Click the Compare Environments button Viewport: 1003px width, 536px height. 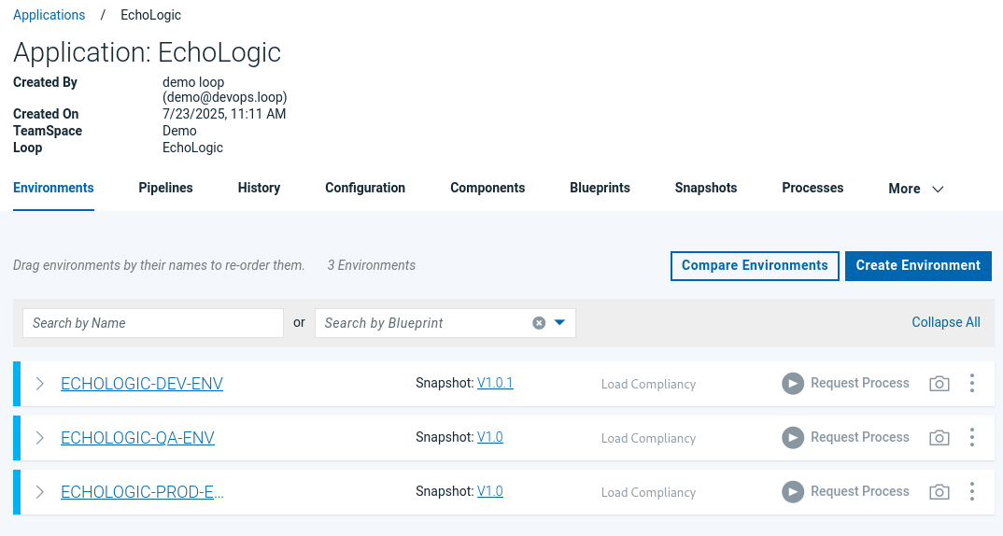[x=755, y=265]
